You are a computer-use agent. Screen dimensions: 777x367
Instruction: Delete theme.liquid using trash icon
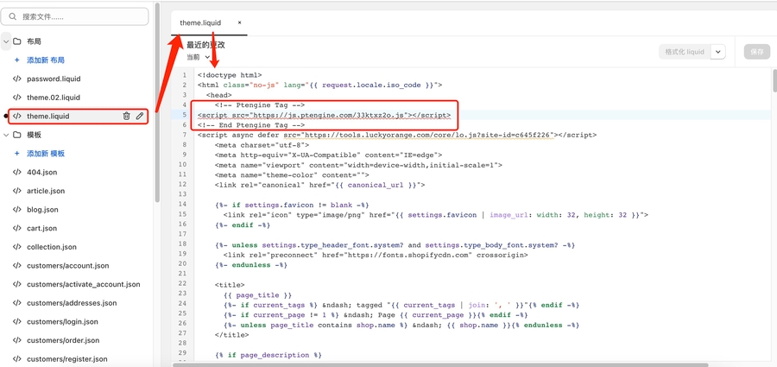pyautogui.click(x=126, y=116)
